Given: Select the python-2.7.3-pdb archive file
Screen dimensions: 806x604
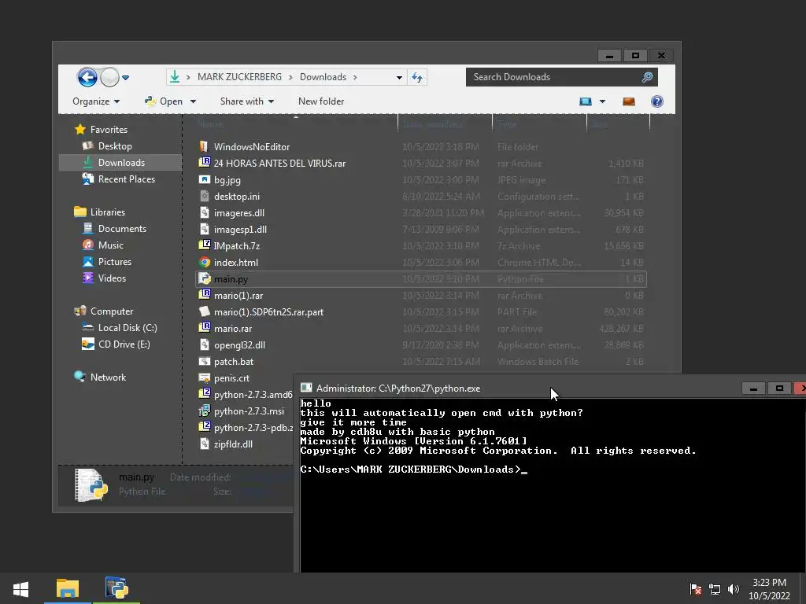Looking at the screenshot, I should (x=246, y=427).
